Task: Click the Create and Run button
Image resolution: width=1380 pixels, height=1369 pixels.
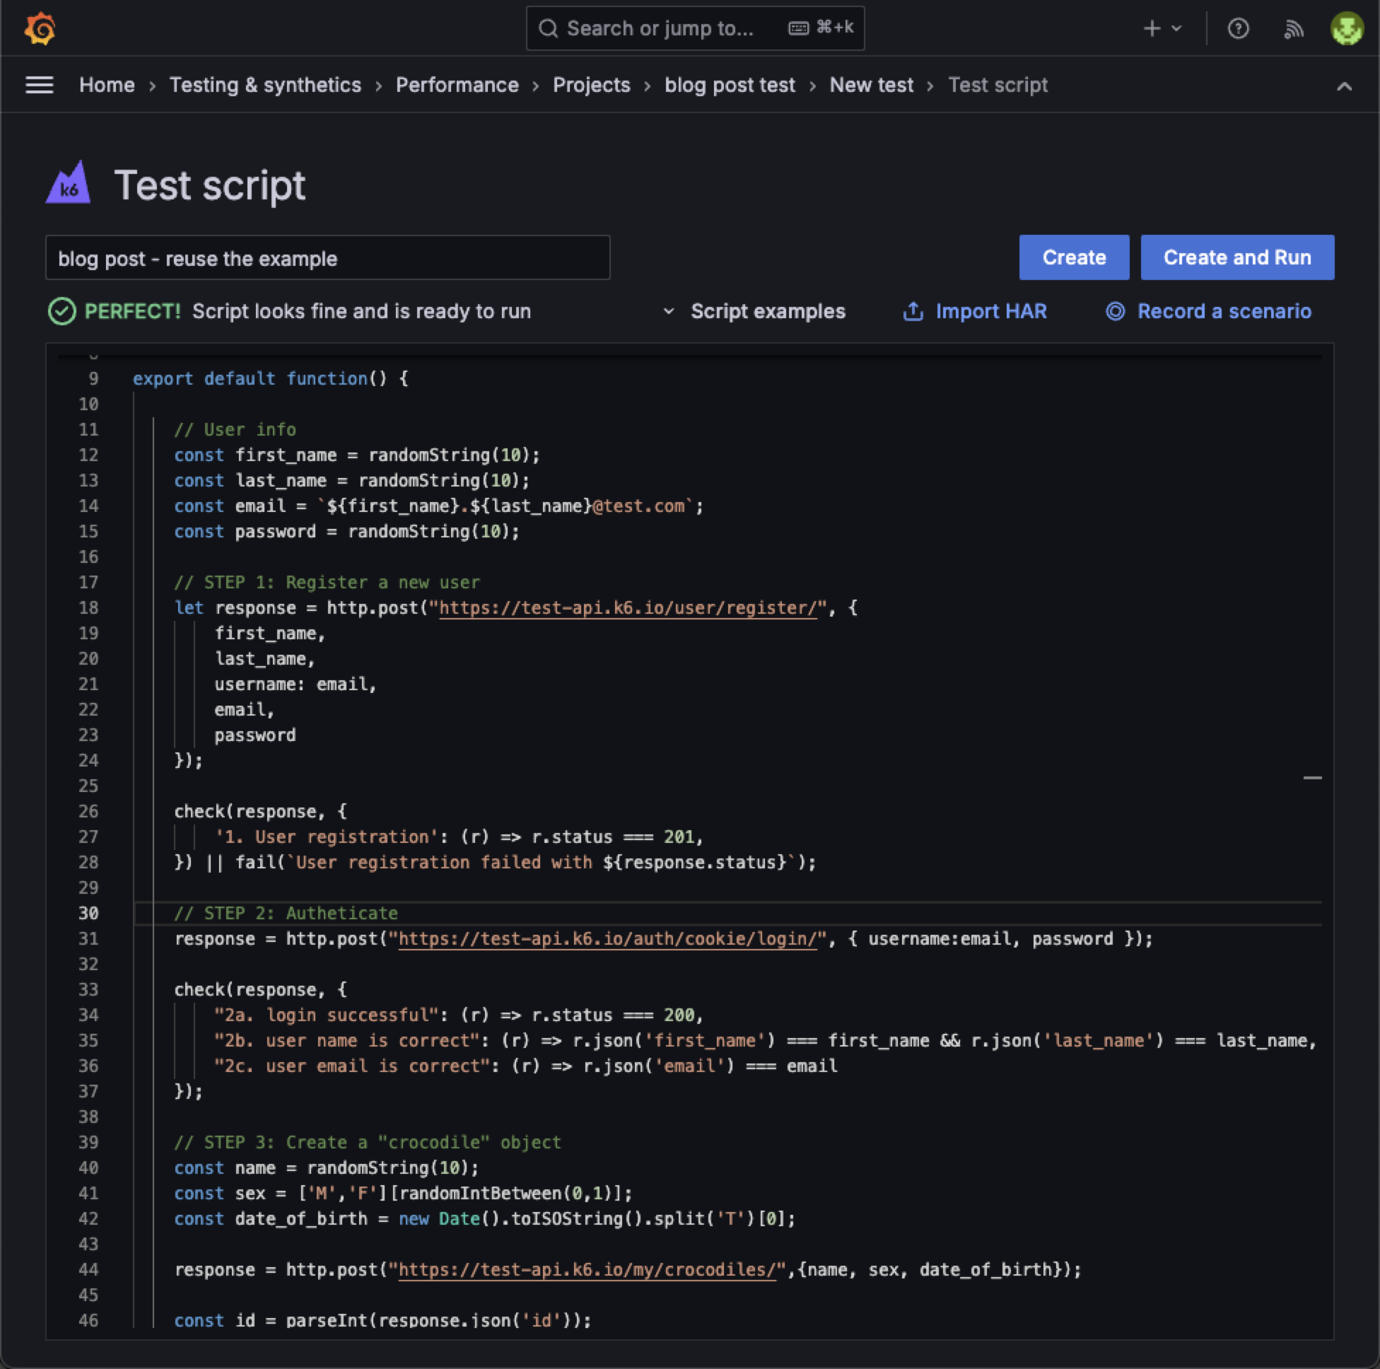Action: click(x=1237, y=257)
